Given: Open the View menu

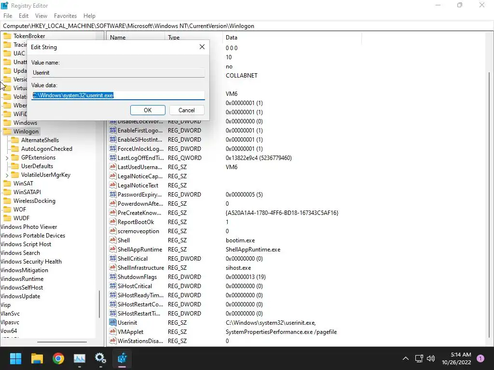Looking at the screenshot, I should click(41, 16).
